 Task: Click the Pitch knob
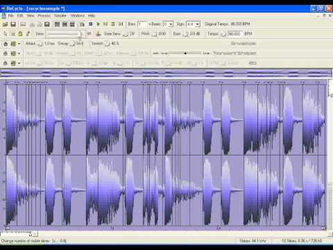[154, 34]
